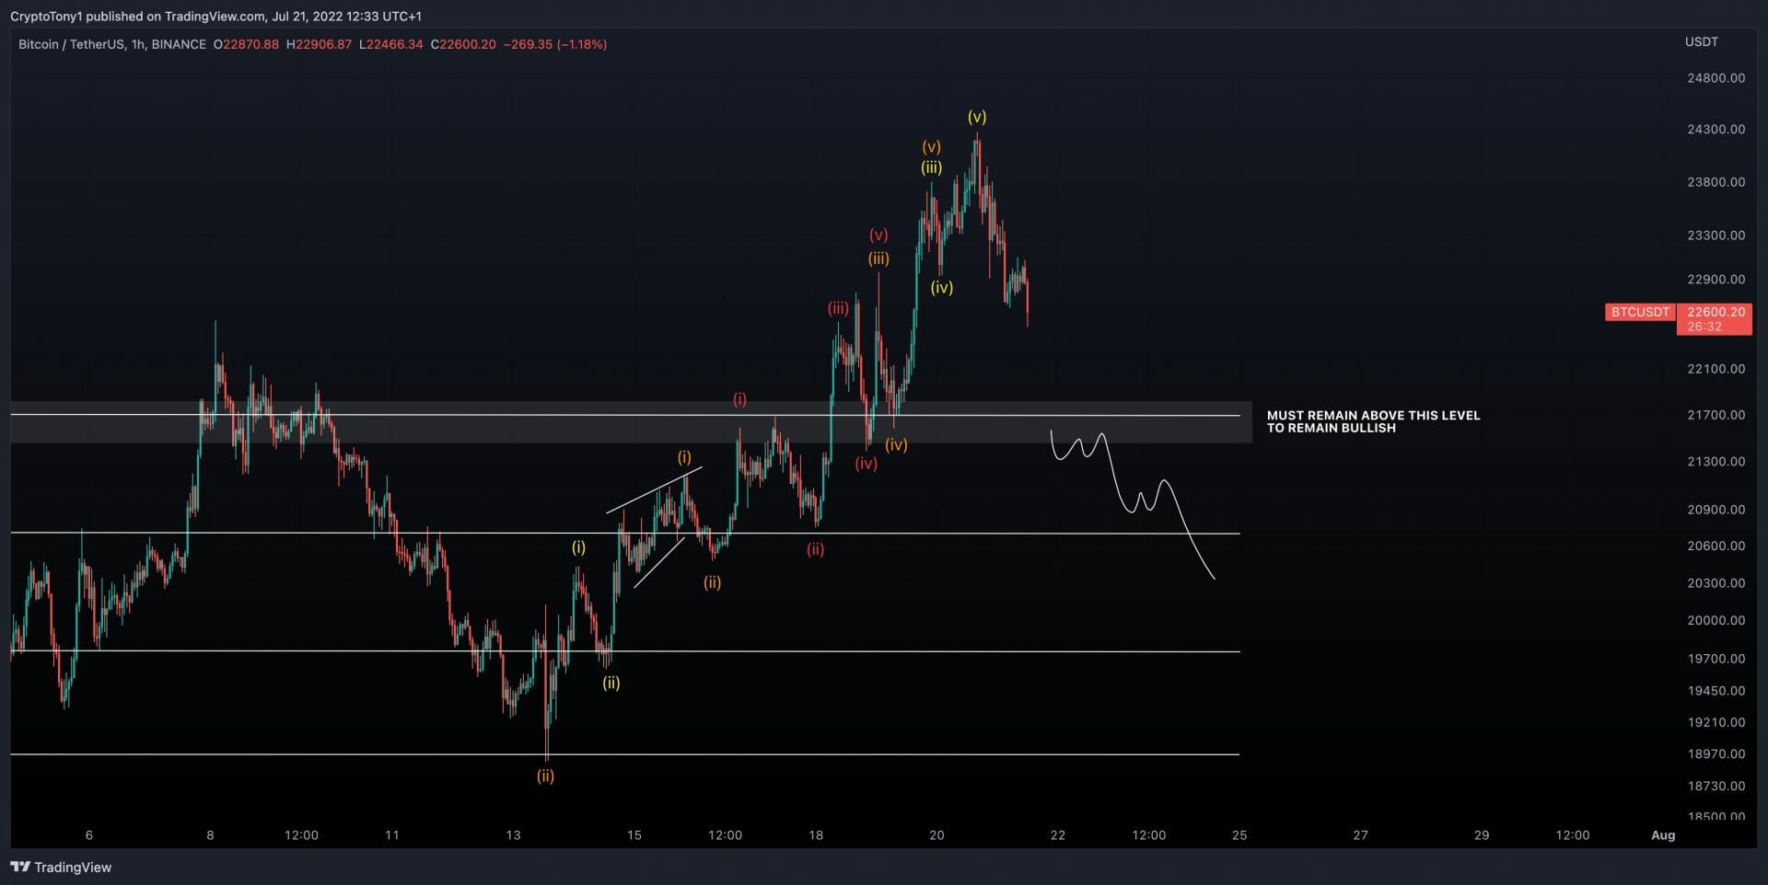Click the date label 13 on time axis
Screen dimensions: 1768x885
(513, 835)
